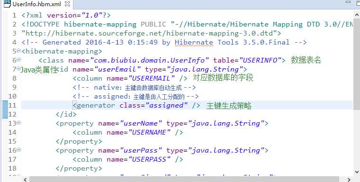Click the XML file icon on the tab
Image resolution: width=360 pixels, height=182 pixels.
[8, 4]
